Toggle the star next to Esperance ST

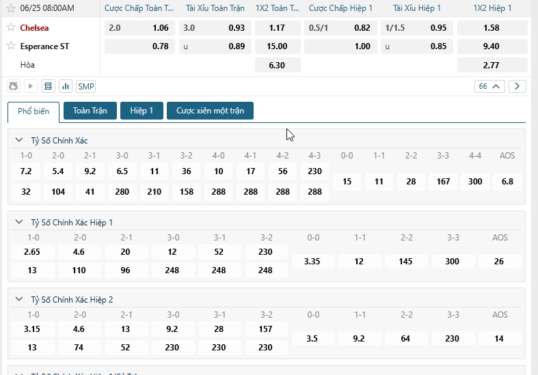coord(11,46)
